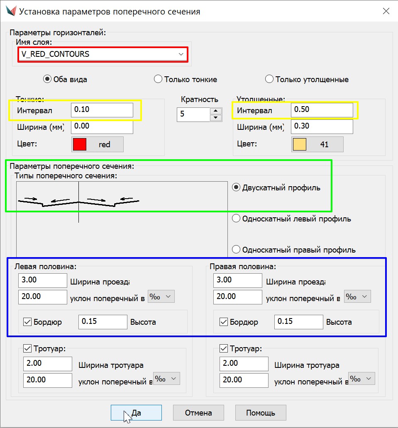Click the double-slope profile preview image
This screenshot has height=428, width=398.
click(x=79, y=202)
